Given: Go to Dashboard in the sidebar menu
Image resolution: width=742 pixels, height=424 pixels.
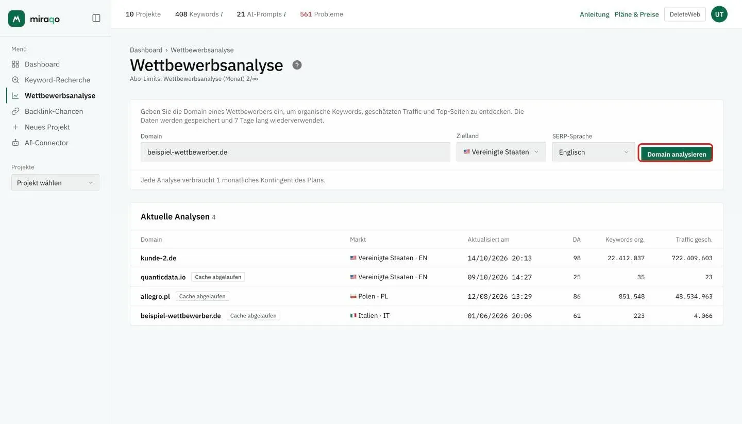Looking at the screenshot, I should click(x=42, y=64).
